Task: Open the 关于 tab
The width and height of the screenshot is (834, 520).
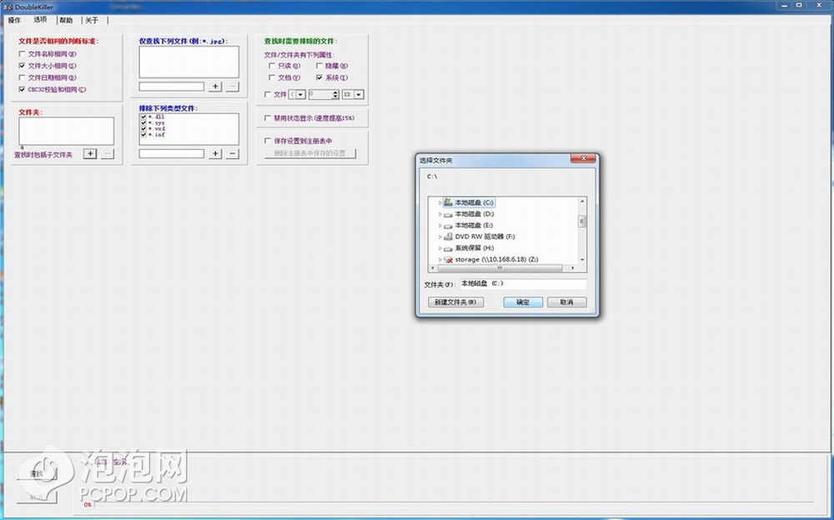Action: pos(92,20)
